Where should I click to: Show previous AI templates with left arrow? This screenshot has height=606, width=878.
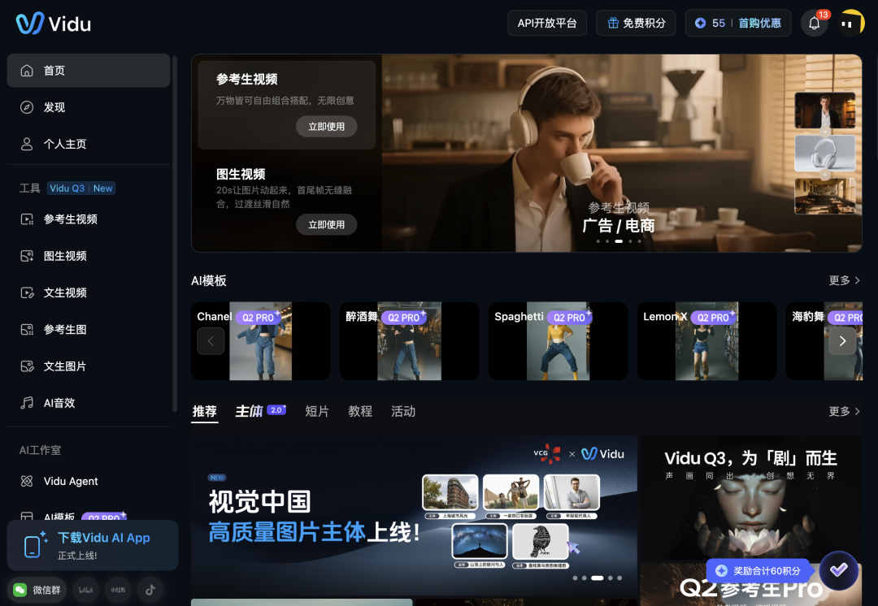click(x=211, y=340)
